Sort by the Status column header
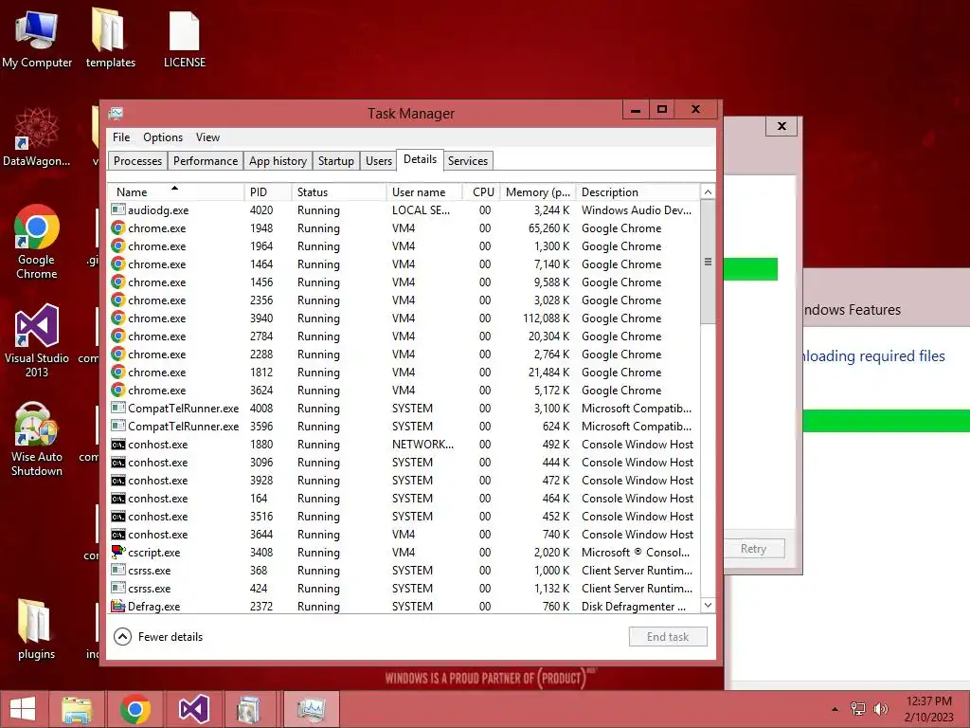 tap(339, 191)
